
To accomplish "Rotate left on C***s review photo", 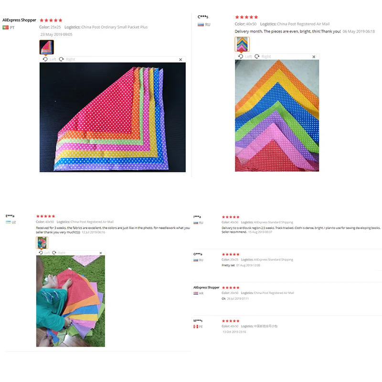I will (x=245, y=56).
